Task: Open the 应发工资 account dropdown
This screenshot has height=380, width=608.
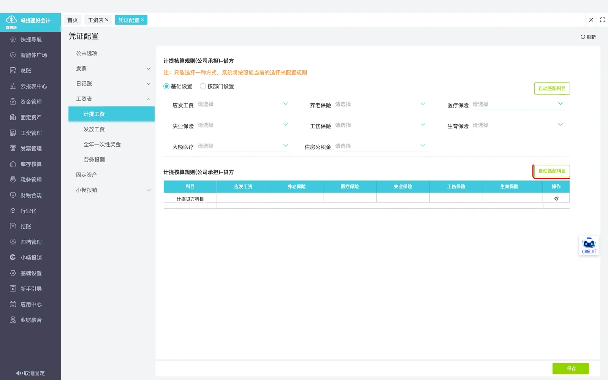Action: (243, 104)
